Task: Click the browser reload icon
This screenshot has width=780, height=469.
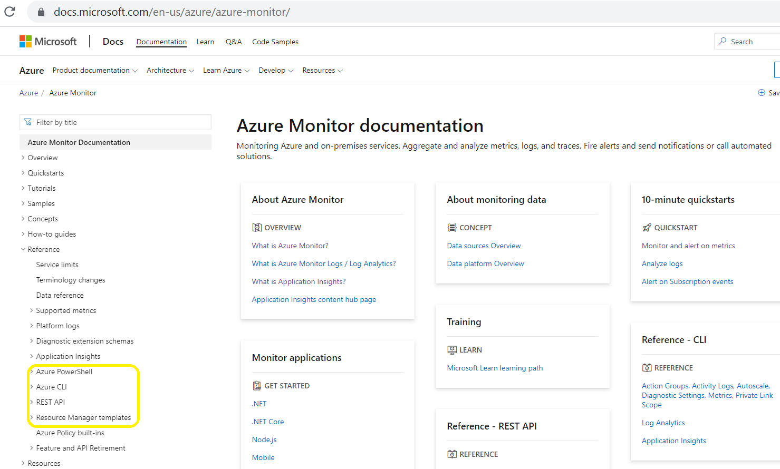Action: point(9,12)
